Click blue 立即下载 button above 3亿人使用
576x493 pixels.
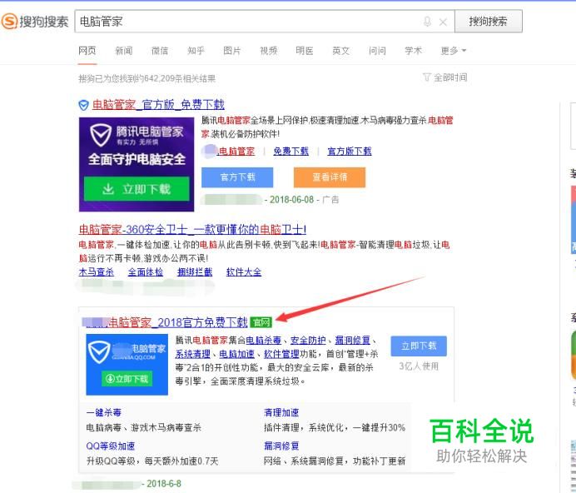(419, 346)
